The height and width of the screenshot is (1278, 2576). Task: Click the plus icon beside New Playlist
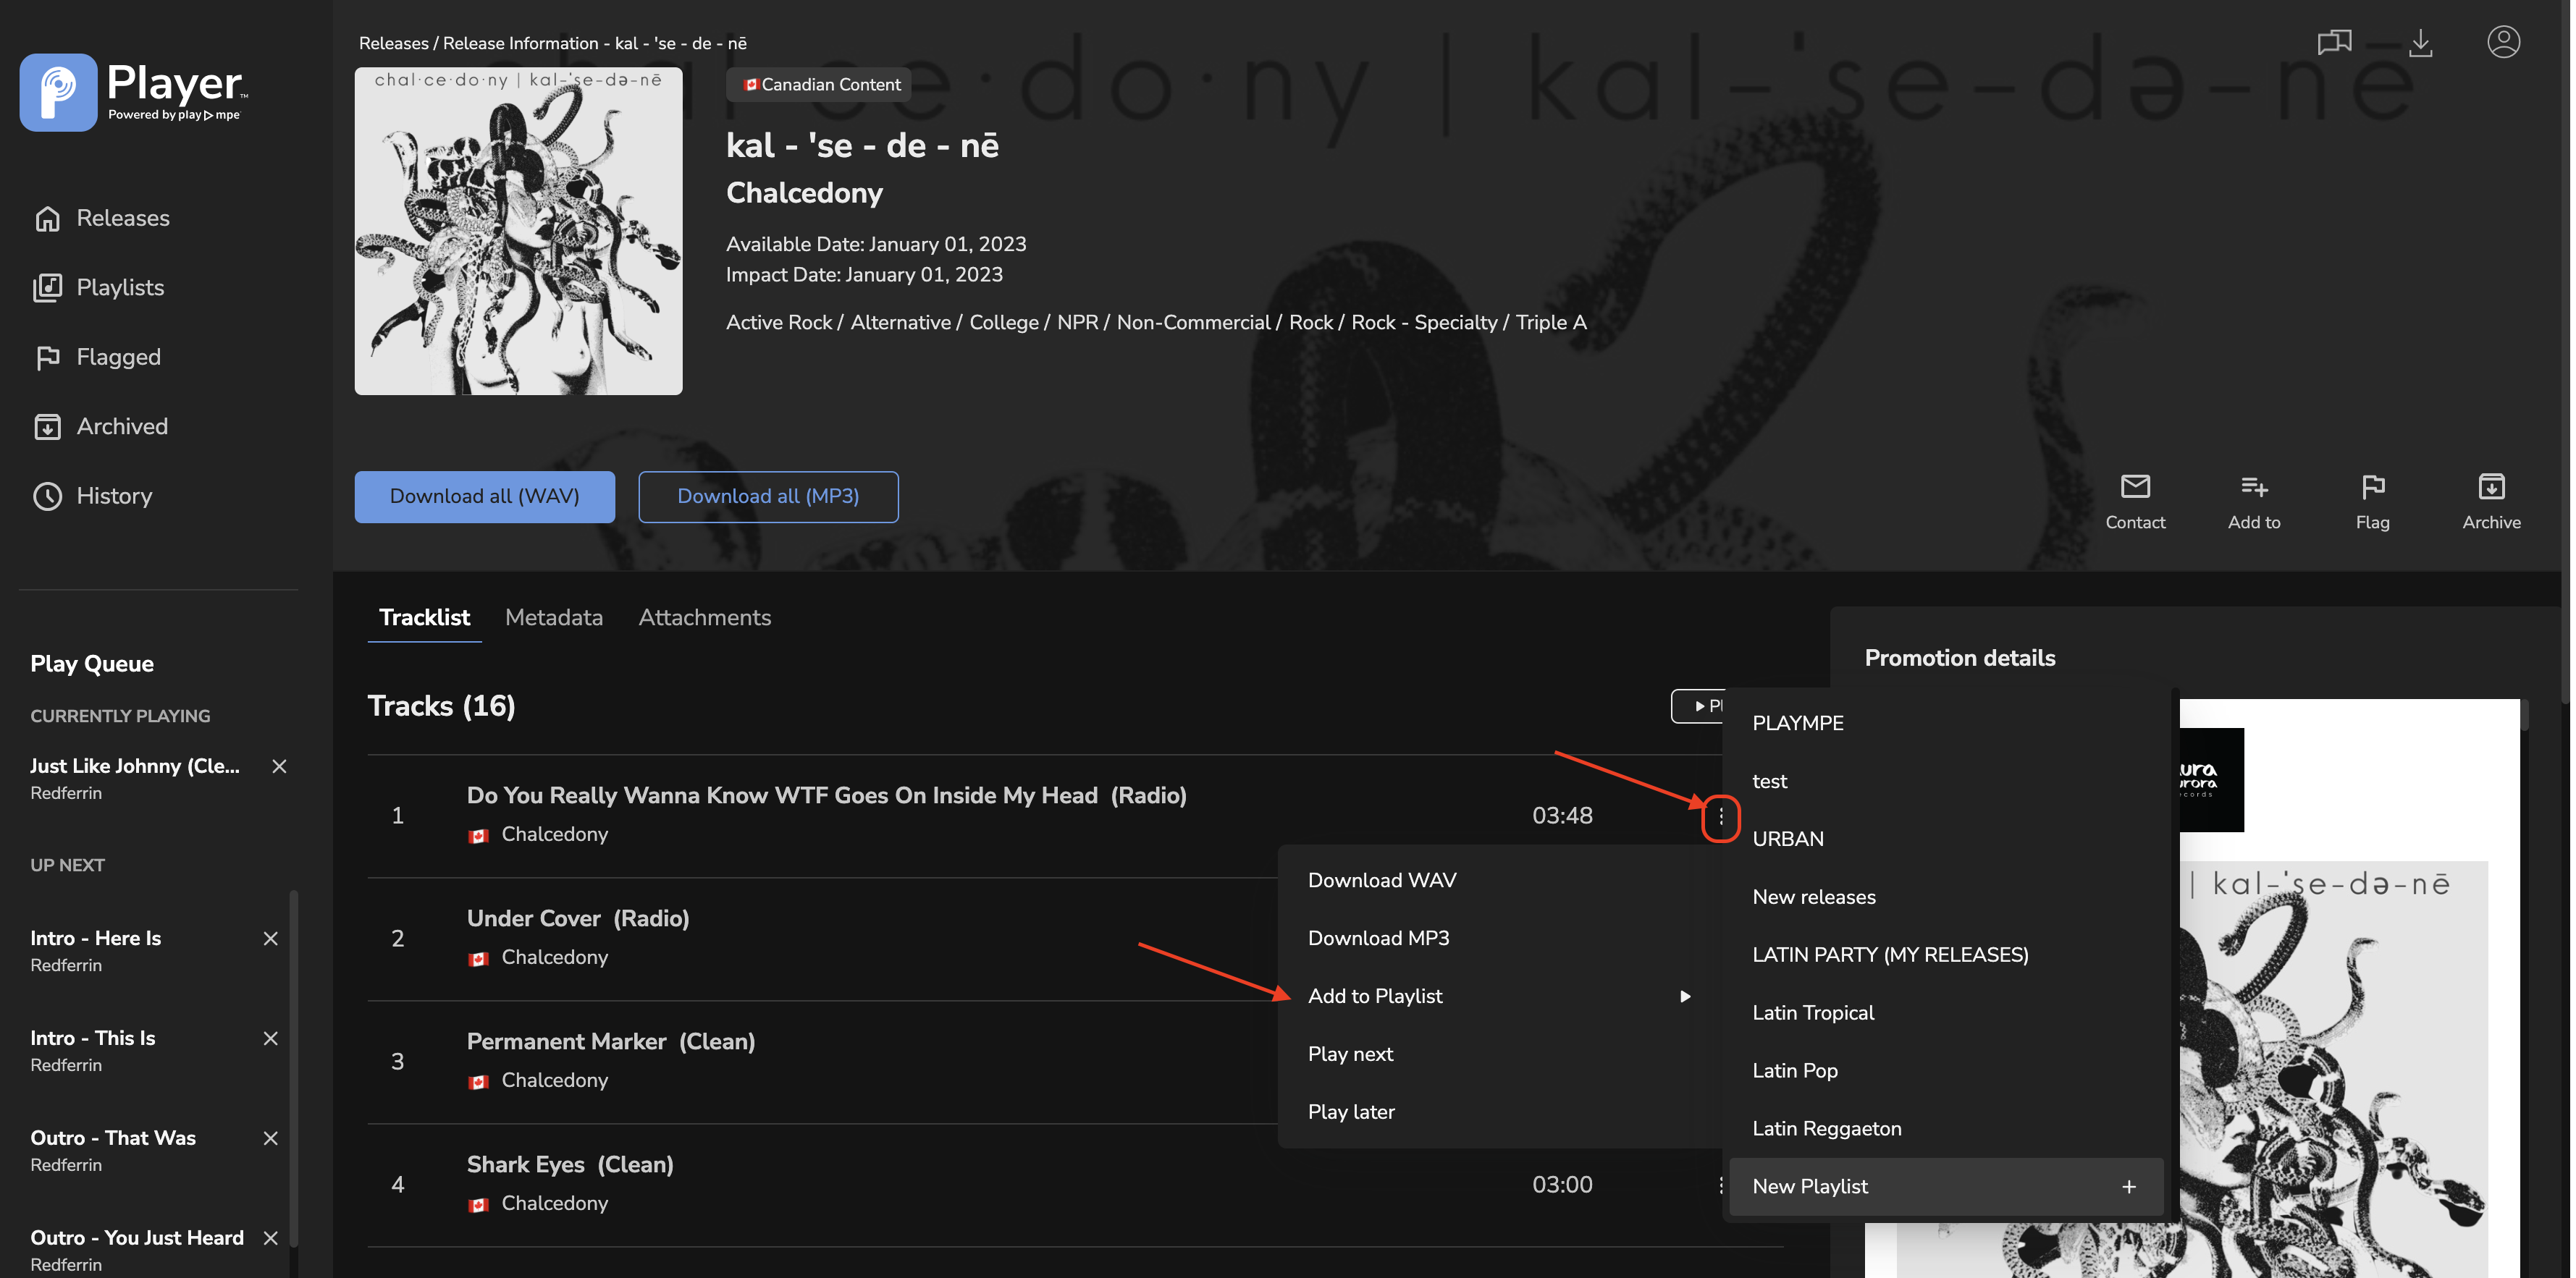point(2129,1187)
